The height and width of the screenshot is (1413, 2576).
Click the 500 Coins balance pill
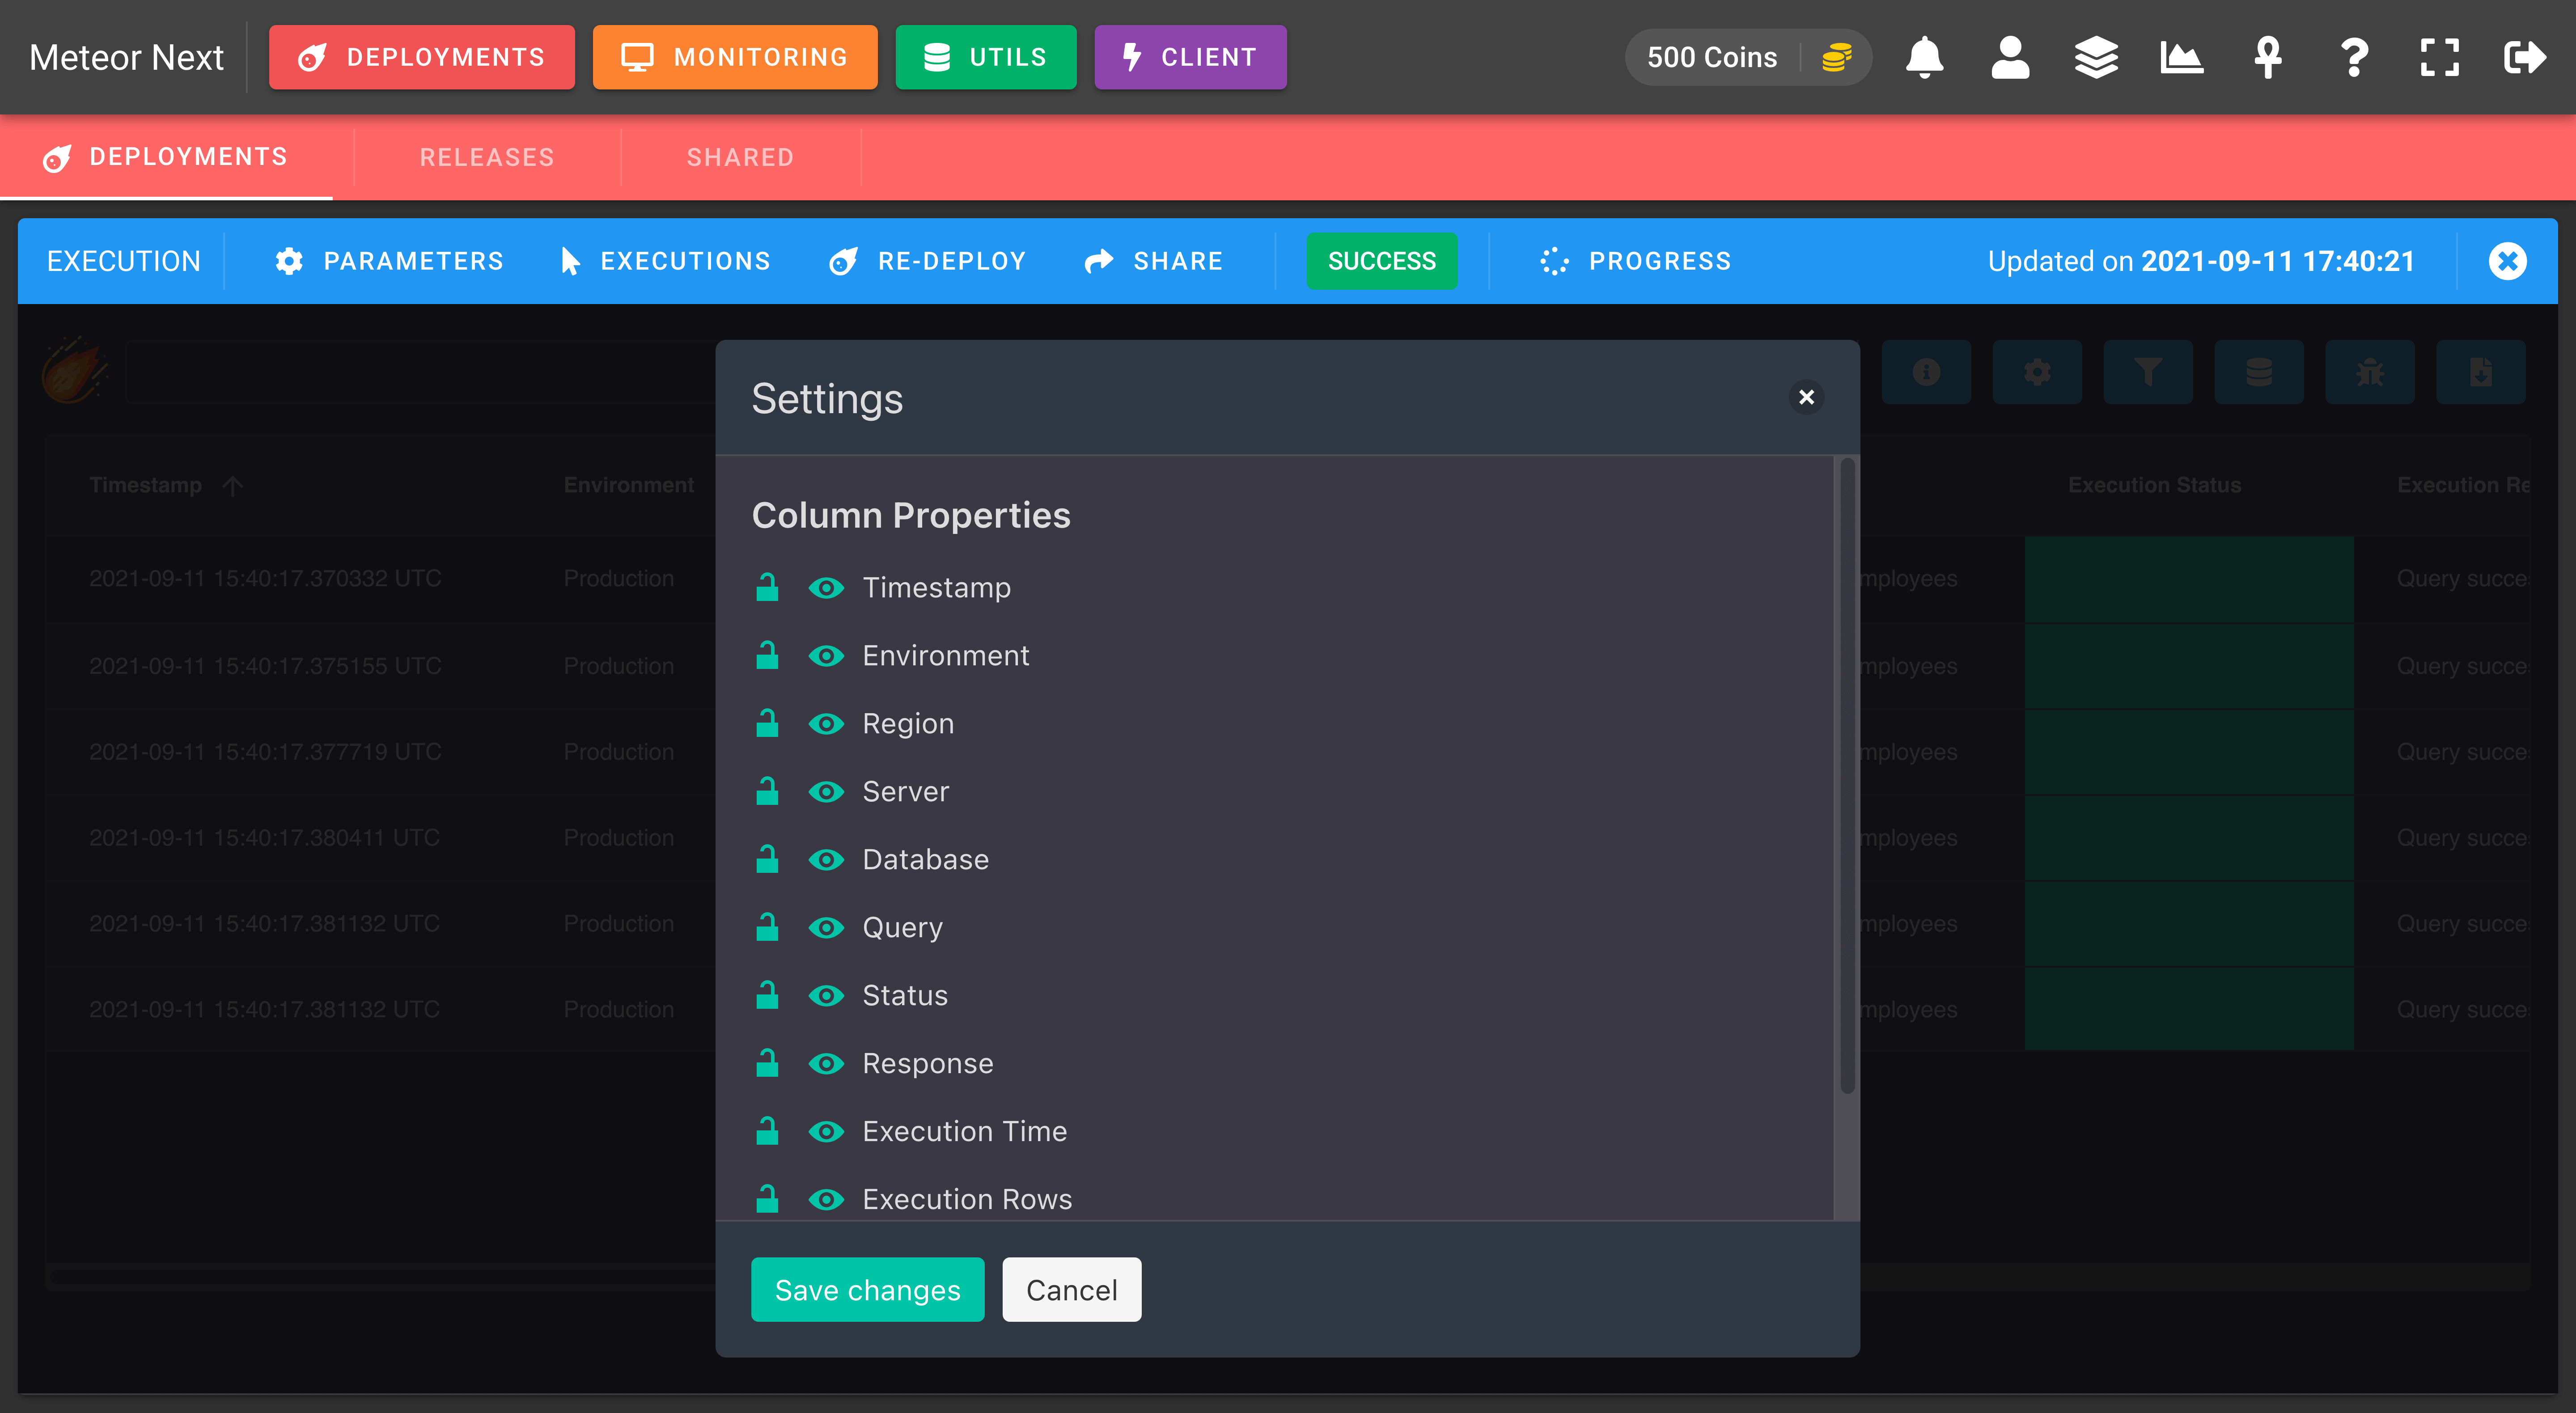pyautogui.click(x=1748, y=57)
